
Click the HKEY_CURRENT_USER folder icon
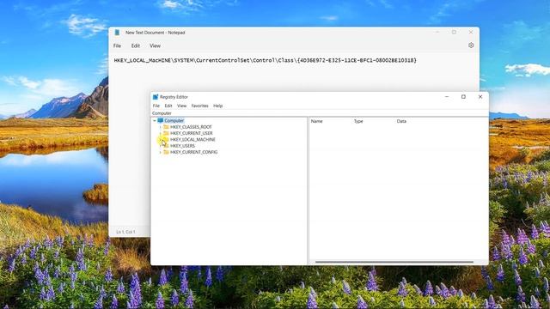[166, 134]
